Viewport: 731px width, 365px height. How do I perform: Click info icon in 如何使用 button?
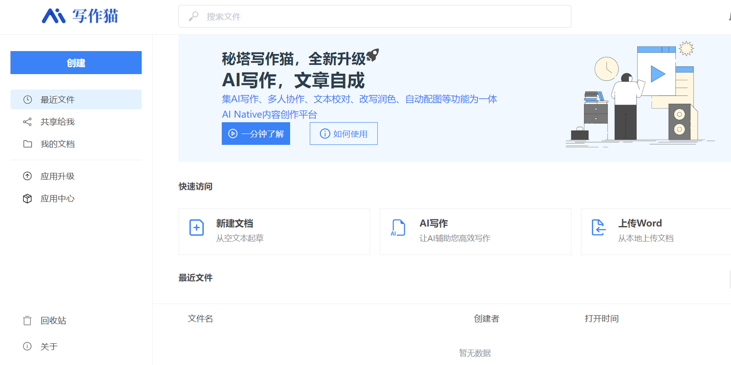325,134
